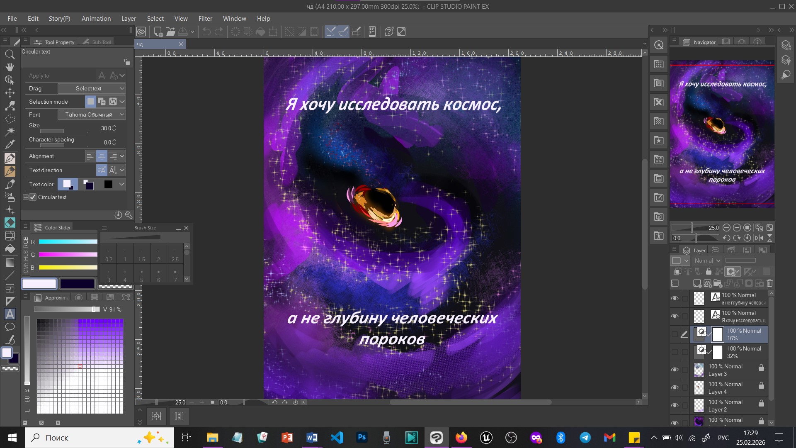Open the Filter menu
796x448 pixels.
tap(205, 19)
